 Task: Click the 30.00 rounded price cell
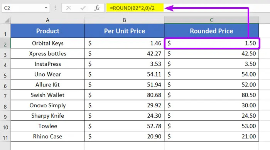(x=211, y=105)
